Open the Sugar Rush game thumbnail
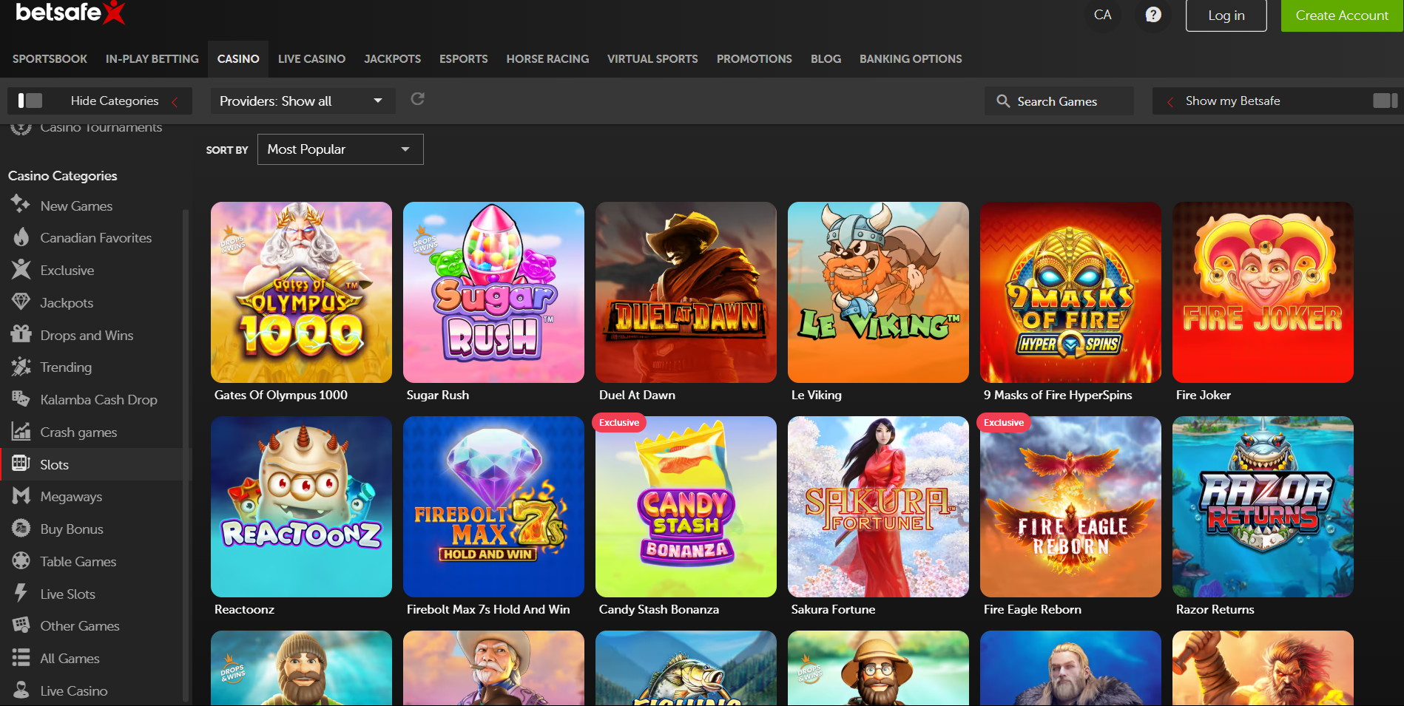This screenshot has height=706, width=1404. pyautogui.click(x=493, y=292)
